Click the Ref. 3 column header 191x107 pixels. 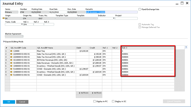148,48
